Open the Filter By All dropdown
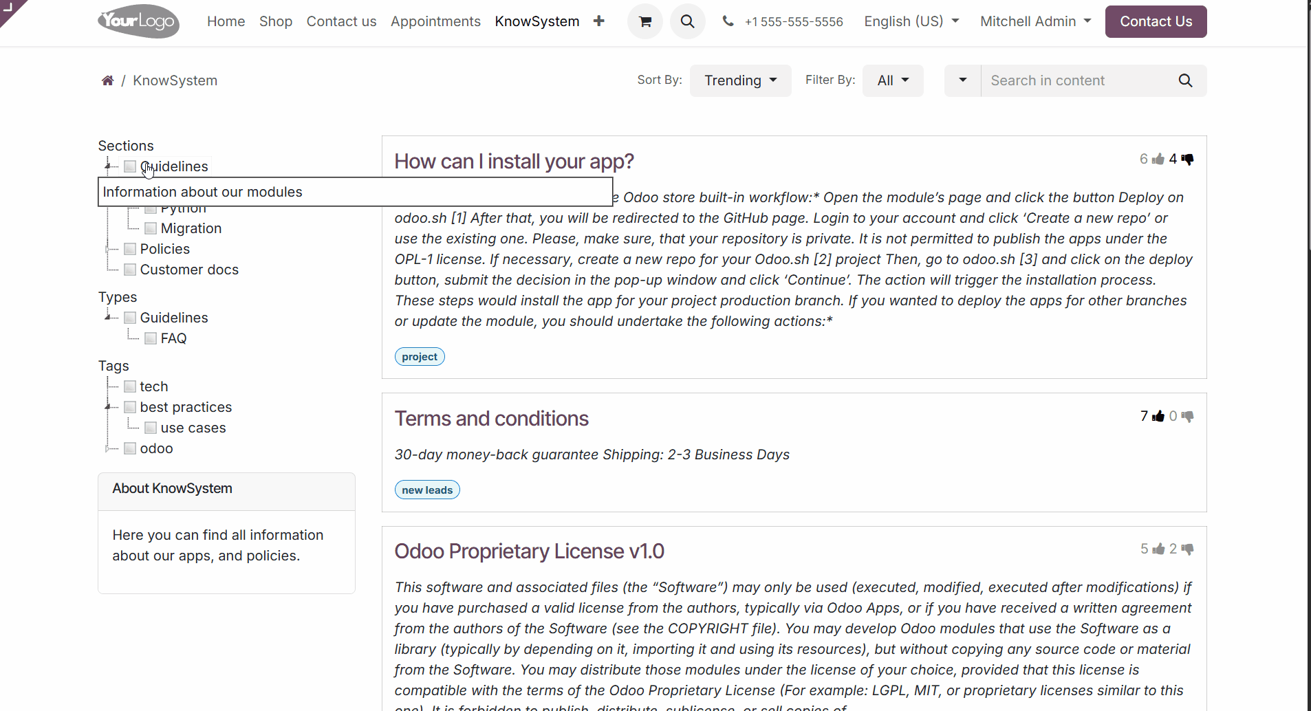1311x711 pixels. 892,80
